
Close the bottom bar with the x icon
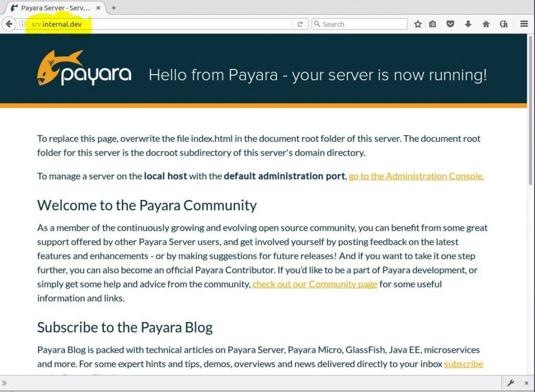tap(526, 383)
